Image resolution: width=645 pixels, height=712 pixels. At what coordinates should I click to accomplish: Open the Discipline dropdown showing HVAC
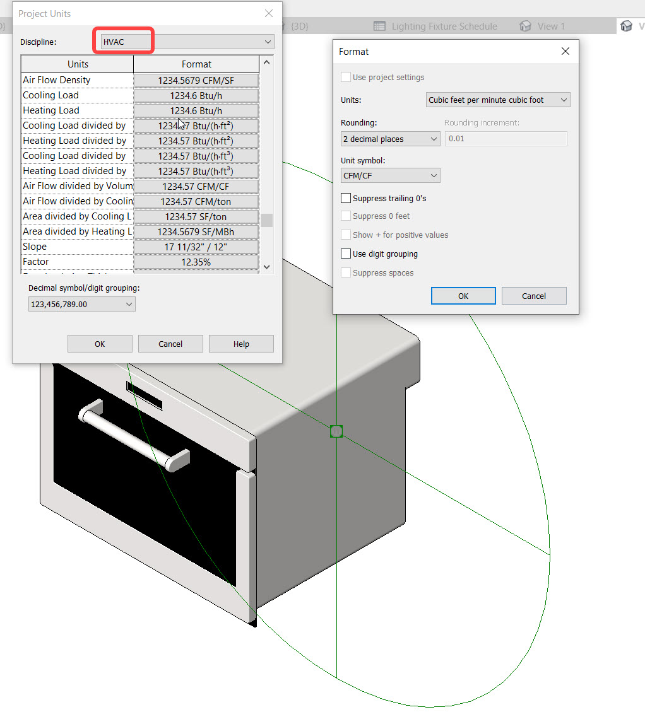(x=187, y=42)
